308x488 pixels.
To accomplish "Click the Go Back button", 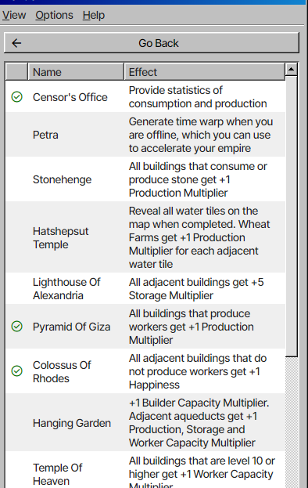I will pyautogui.click(x=152, y=43).
